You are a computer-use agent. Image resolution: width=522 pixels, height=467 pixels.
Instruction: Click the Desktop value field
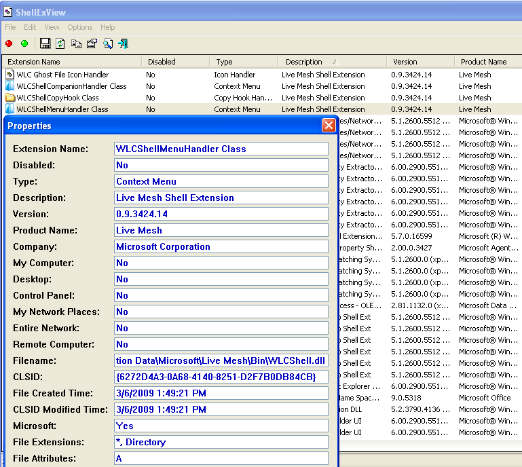tap(221, 279)
